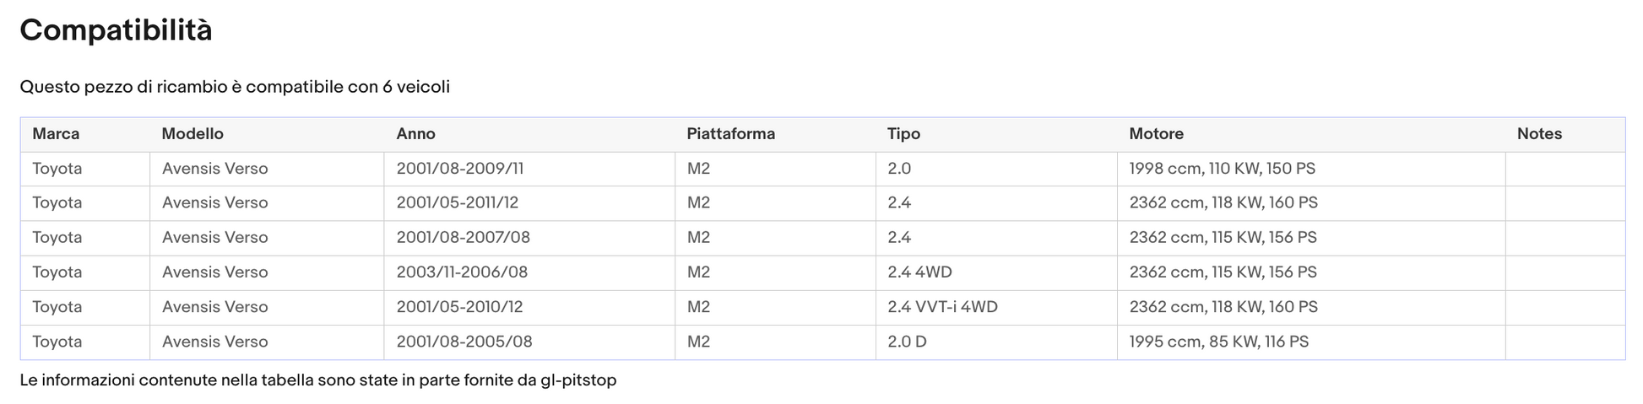The image size is (1643, 404).
Task: Click the Compatibilità heading
Action: 116,30
